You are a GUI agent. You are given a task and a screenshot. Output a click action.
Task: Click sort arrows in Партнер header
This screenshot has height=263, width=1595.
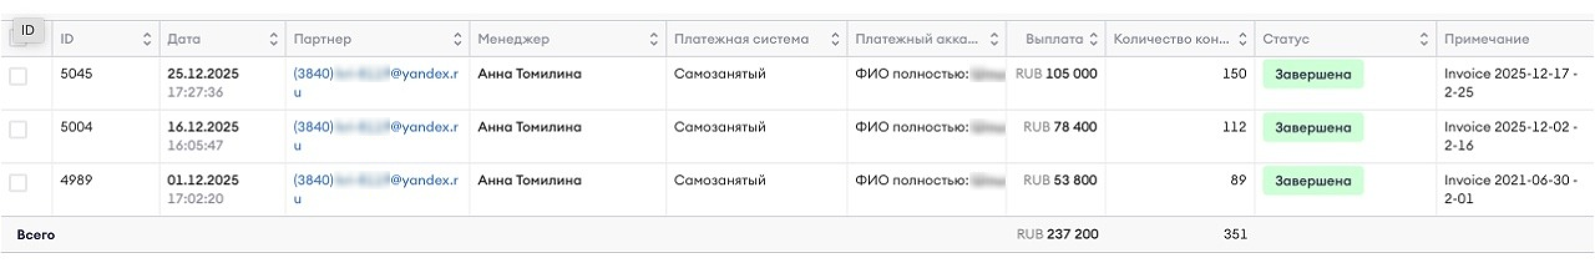click(457, 39)
